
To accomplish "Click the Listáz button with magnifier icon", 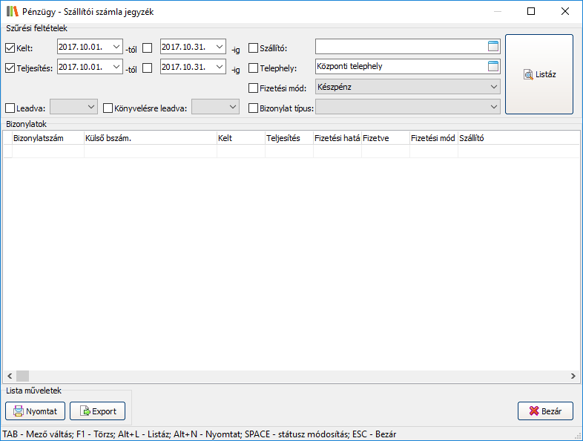I will (539, 74).
